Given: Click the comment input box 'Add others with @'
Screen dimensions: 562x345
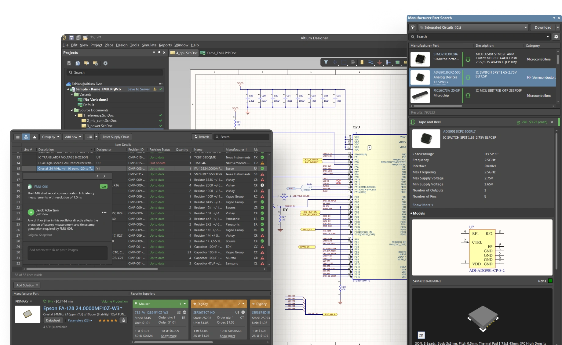Looking at the screenshot, I should pos(68,253).
